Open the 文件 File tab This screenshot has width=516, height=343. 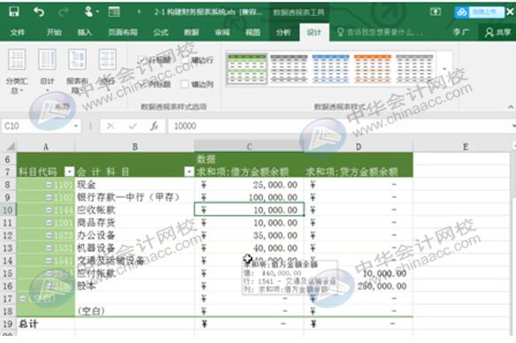[x=18, y=32]
